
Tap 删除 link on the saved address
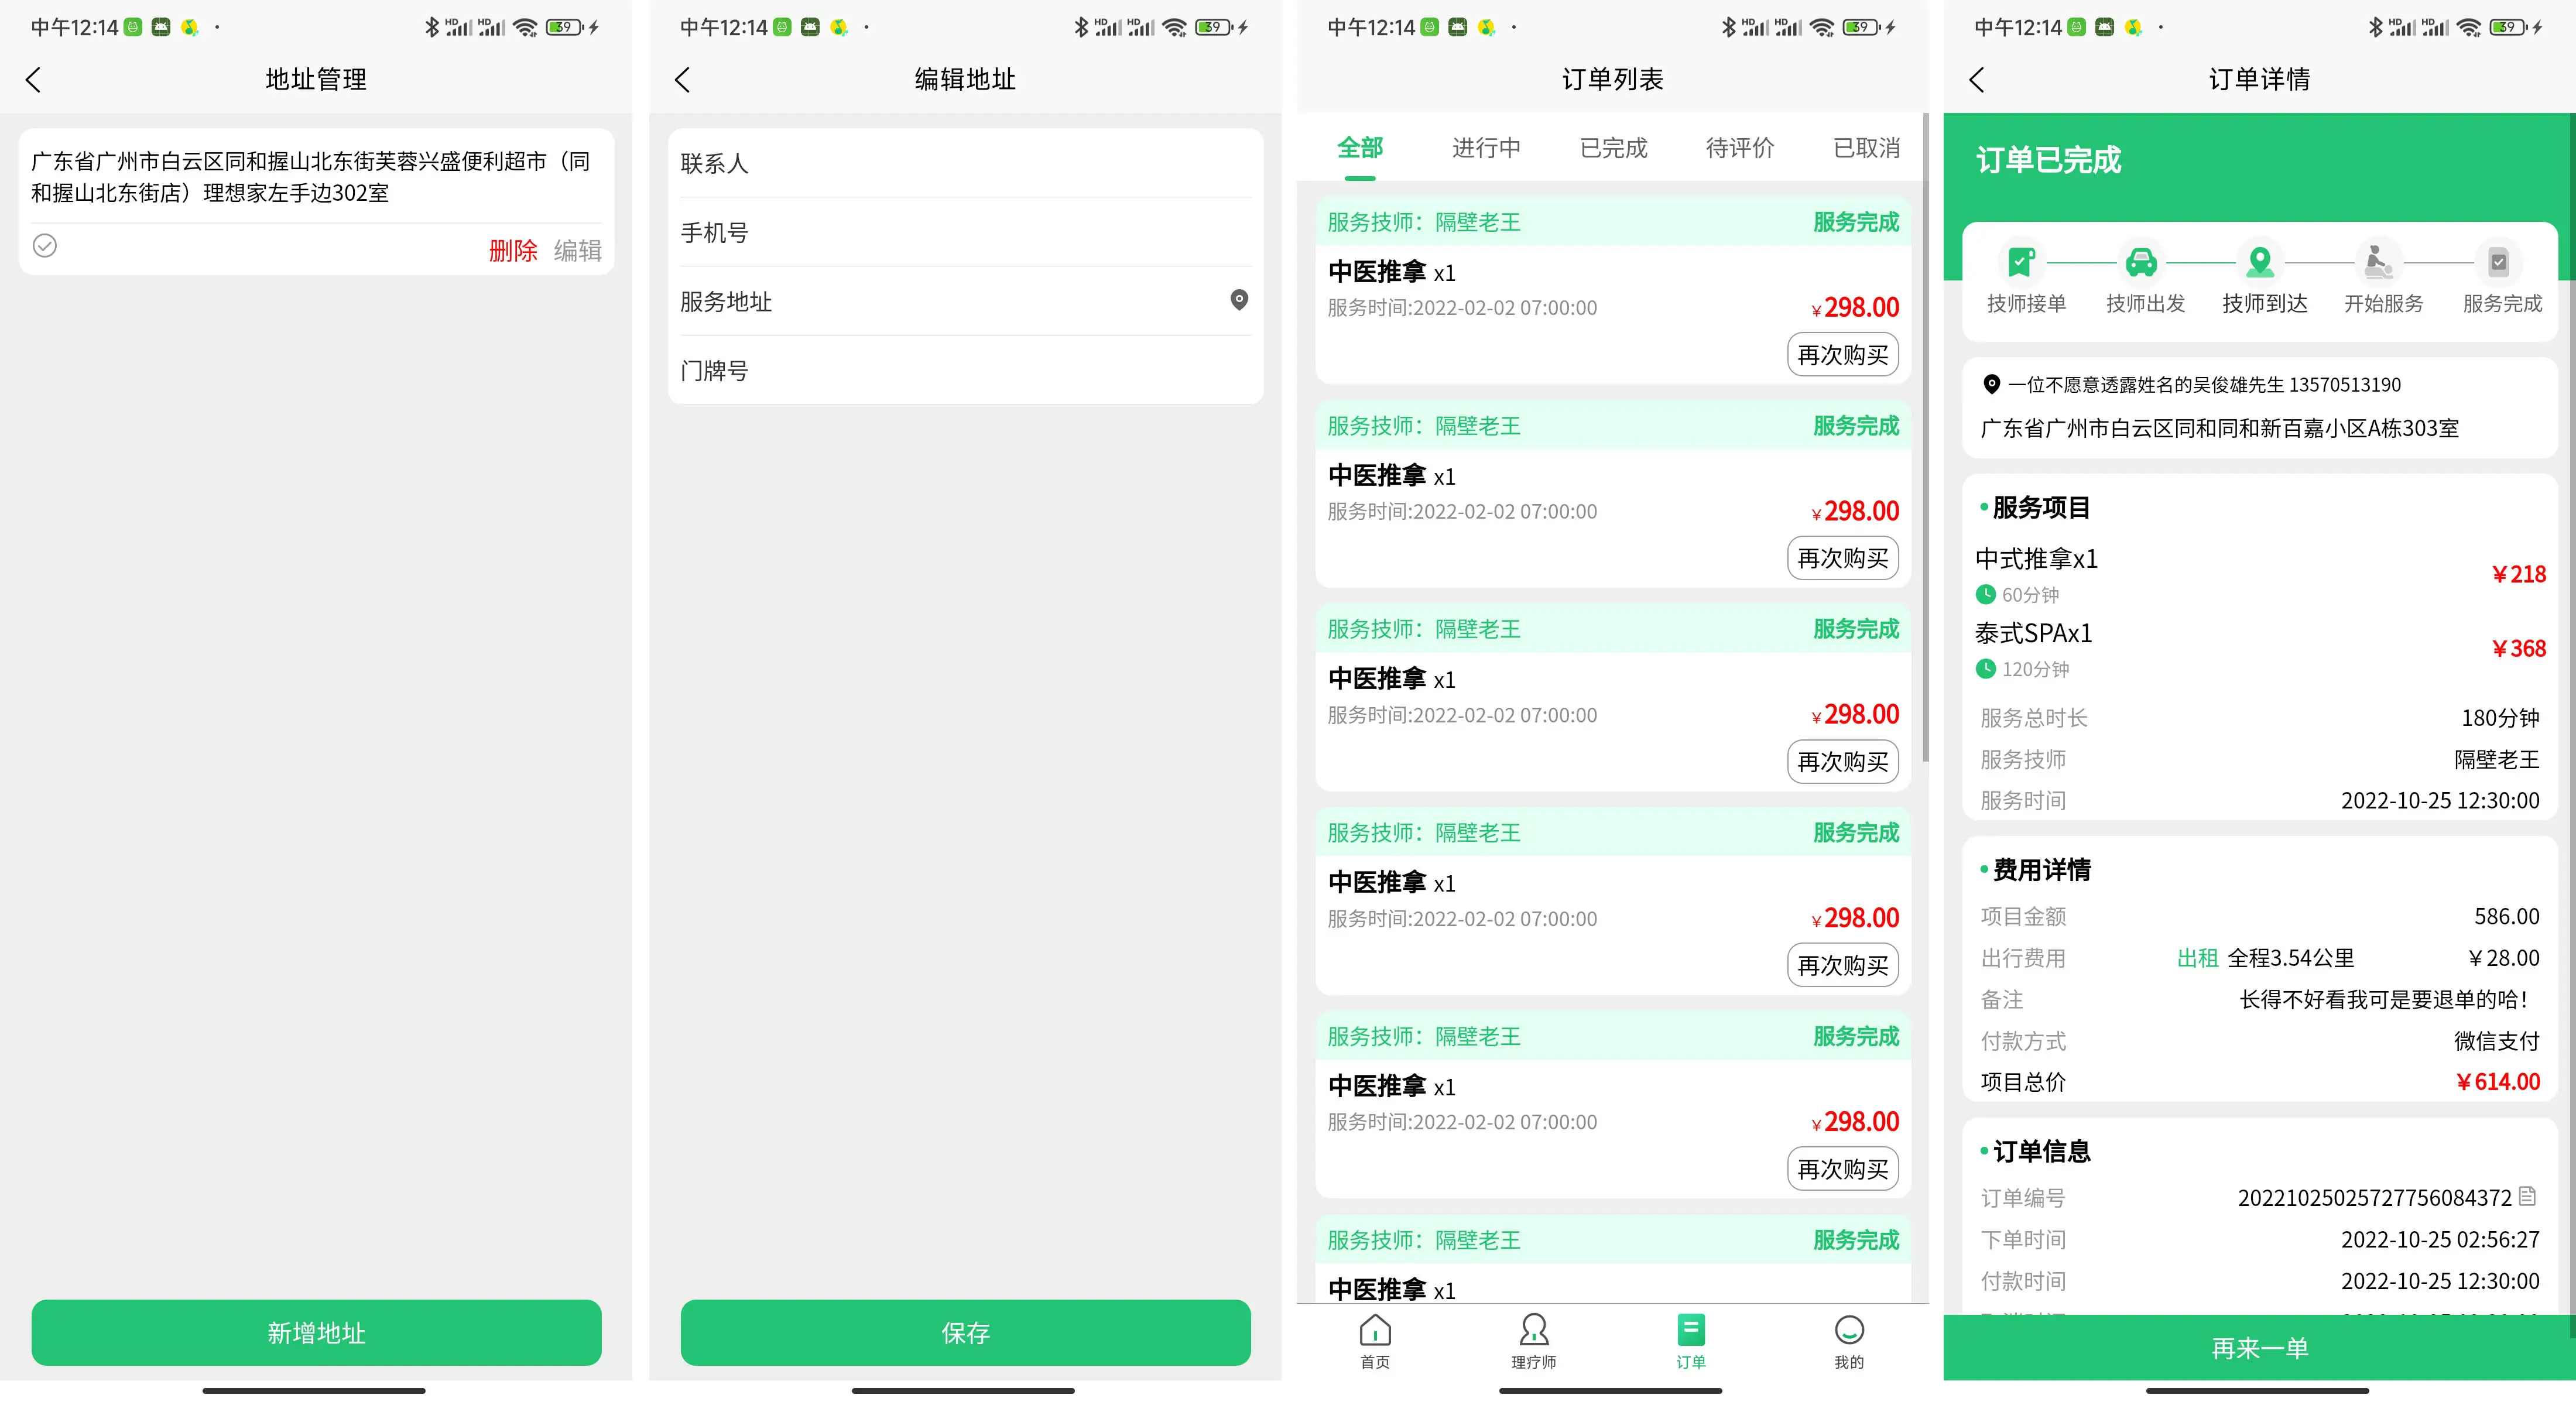[x=513, y=250]
